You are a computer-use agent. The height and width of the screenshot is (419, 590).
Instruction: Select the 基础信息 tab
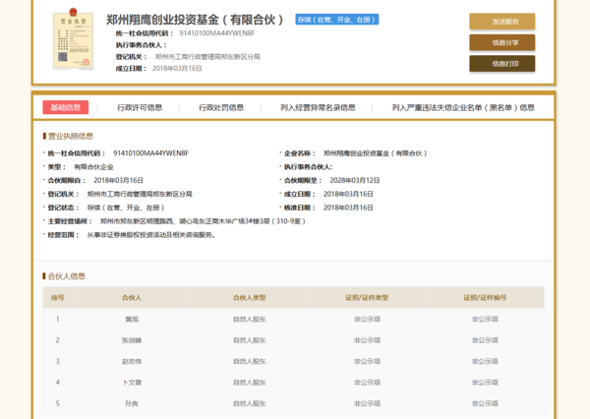tap(65, 107)
